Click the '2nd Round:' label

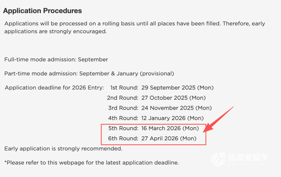pos(122,98)
